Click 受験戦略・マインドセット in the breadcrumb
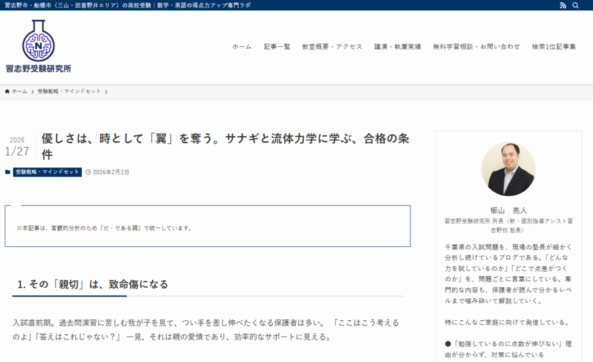This screenshot has height=362, width=593. [69, 92]
